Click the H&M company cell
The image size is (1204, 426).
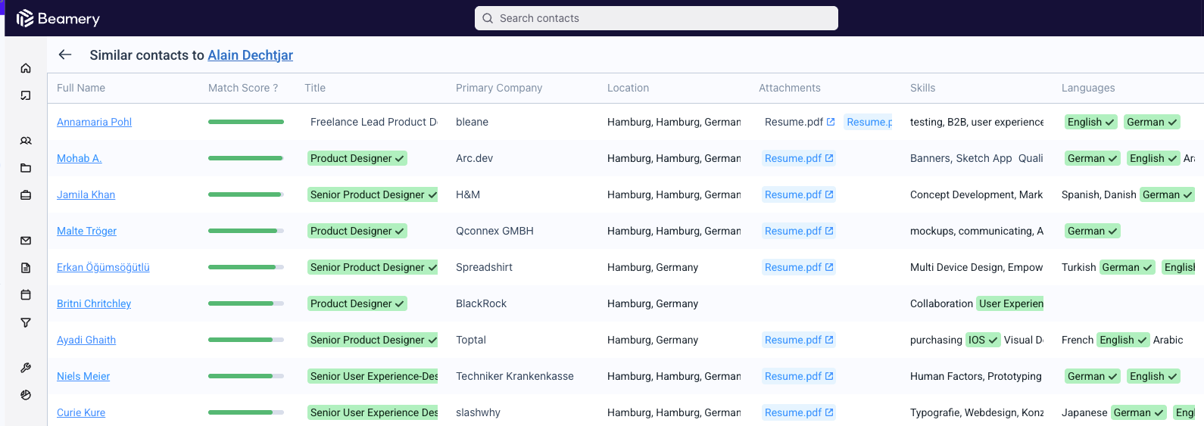[468, 194]
